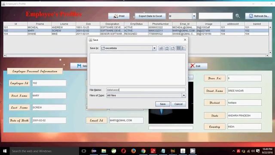This screenshot has width=275, height=155.
Task: Open the Save In exceldata dropdown
Action: click(154, 48)
